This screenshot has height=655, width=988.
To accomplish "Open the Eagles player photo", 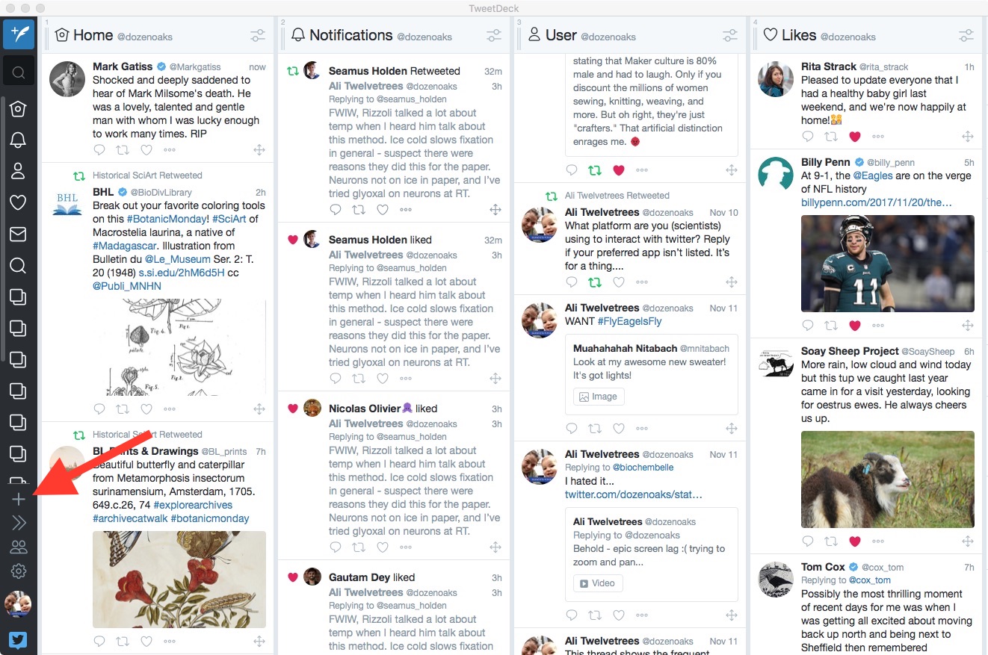I will point(887,264).
